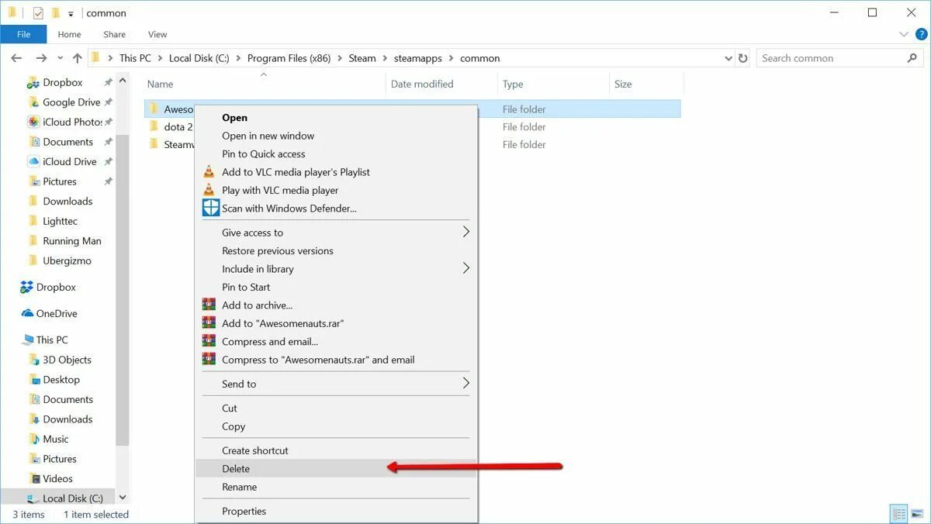Click the search magnifier icon
The height and width of the screenshot is (524, 931).
pyautogui.click(x=912, y=57)
